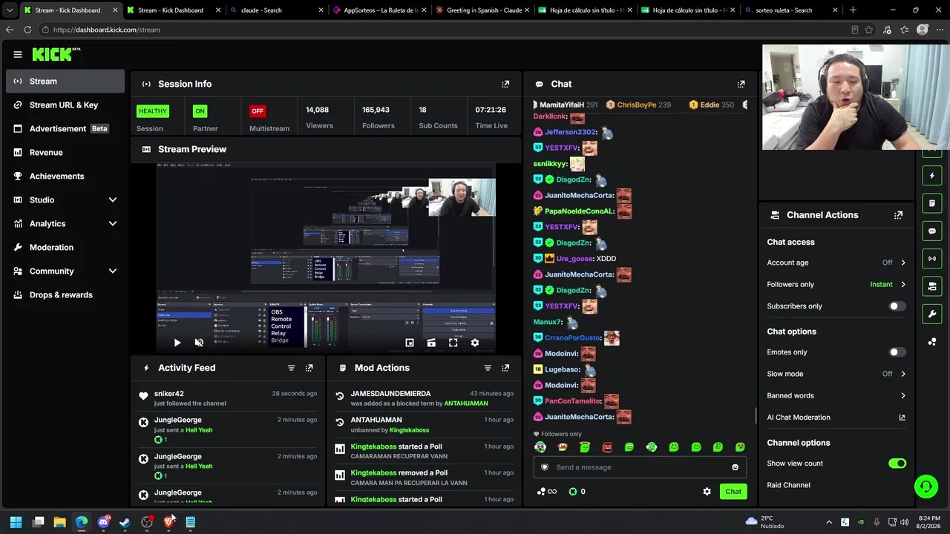950x534 pixels.
Task: Open Account age settings chevron
Action: tap(903, 263)
